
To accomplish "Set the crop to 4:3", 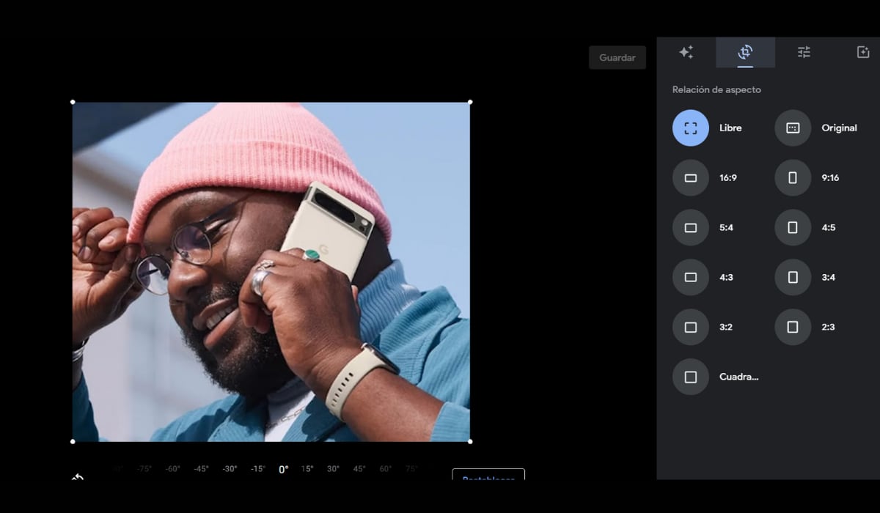I will point(690,278).
